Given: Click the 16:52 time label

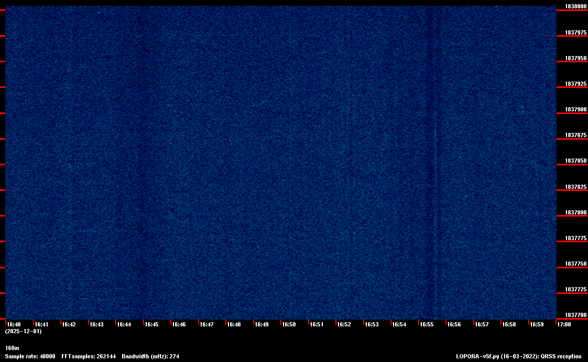Looking at the screenshot, I should (344, 324).
